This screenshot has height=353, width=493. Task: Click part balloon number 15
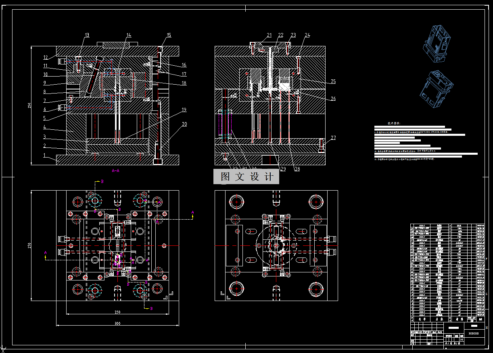tap(169, 35)
